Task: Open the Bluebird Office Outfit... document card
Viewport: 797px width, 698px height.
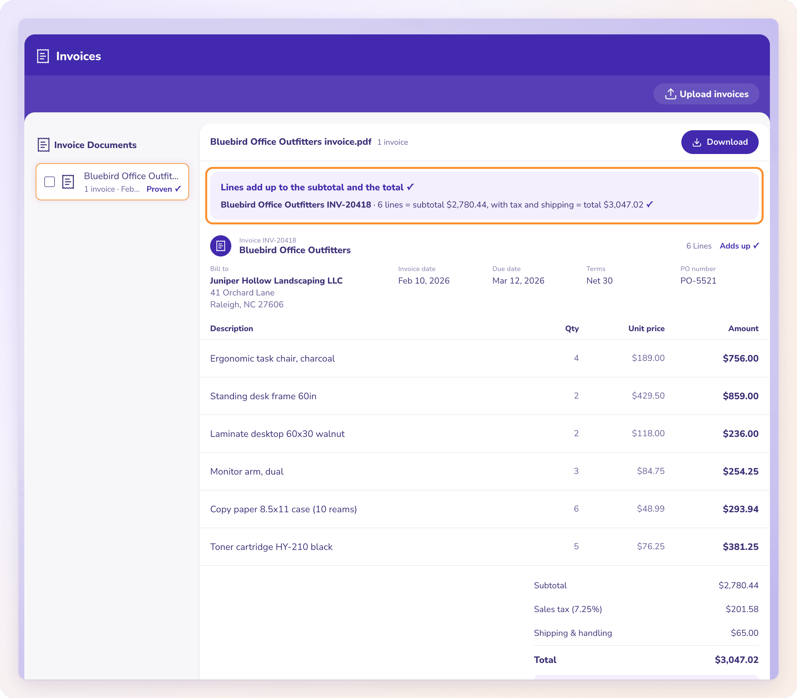Action: (112, 182)
